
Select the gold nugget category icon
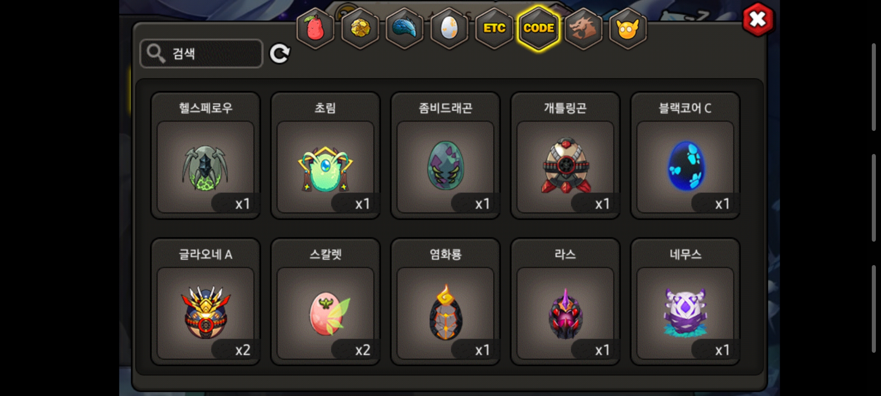click(360, 29)
